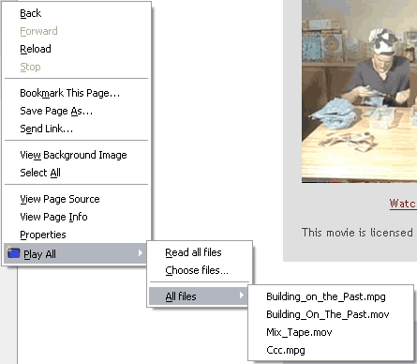Screen dimensions: 417x364
Task: Expand the Play All submenu arrow
Action: pyautogui.click(x=141, y=253)
